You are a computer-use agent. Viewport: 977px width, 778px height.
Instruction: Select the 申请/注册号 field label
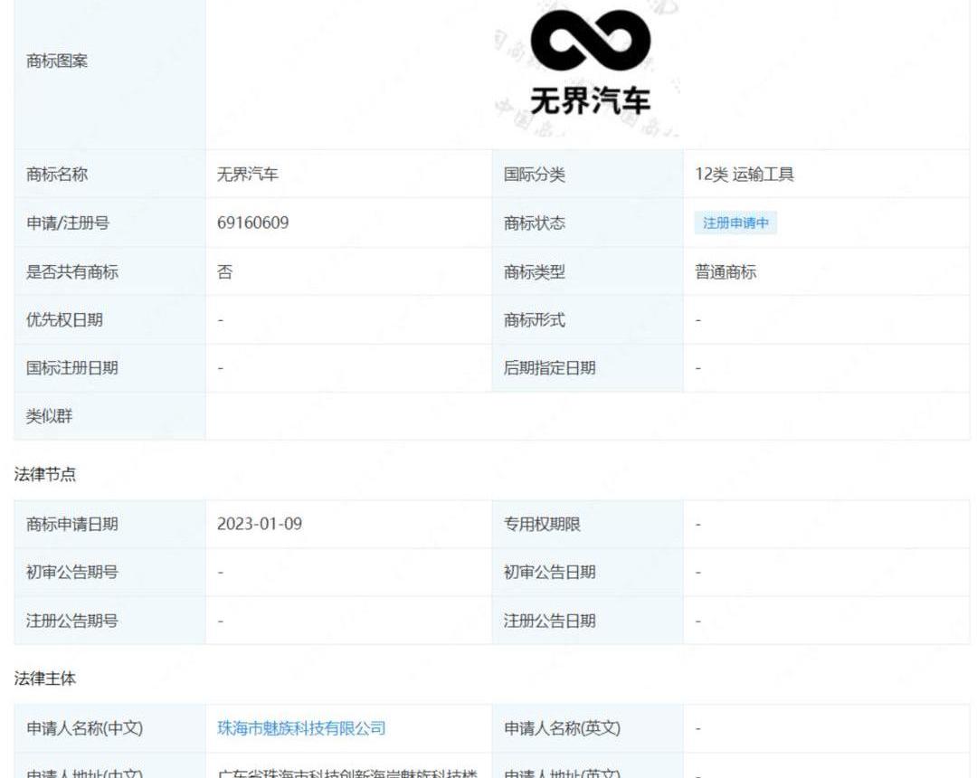pos(67,223)
